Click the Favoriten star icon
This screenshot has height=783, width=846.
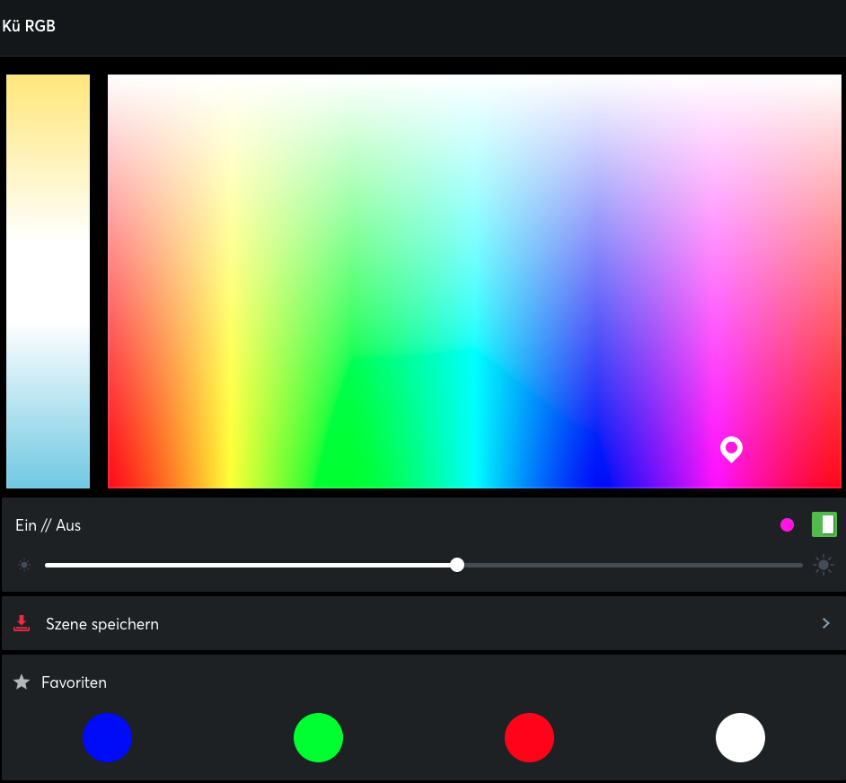[22, 682]
